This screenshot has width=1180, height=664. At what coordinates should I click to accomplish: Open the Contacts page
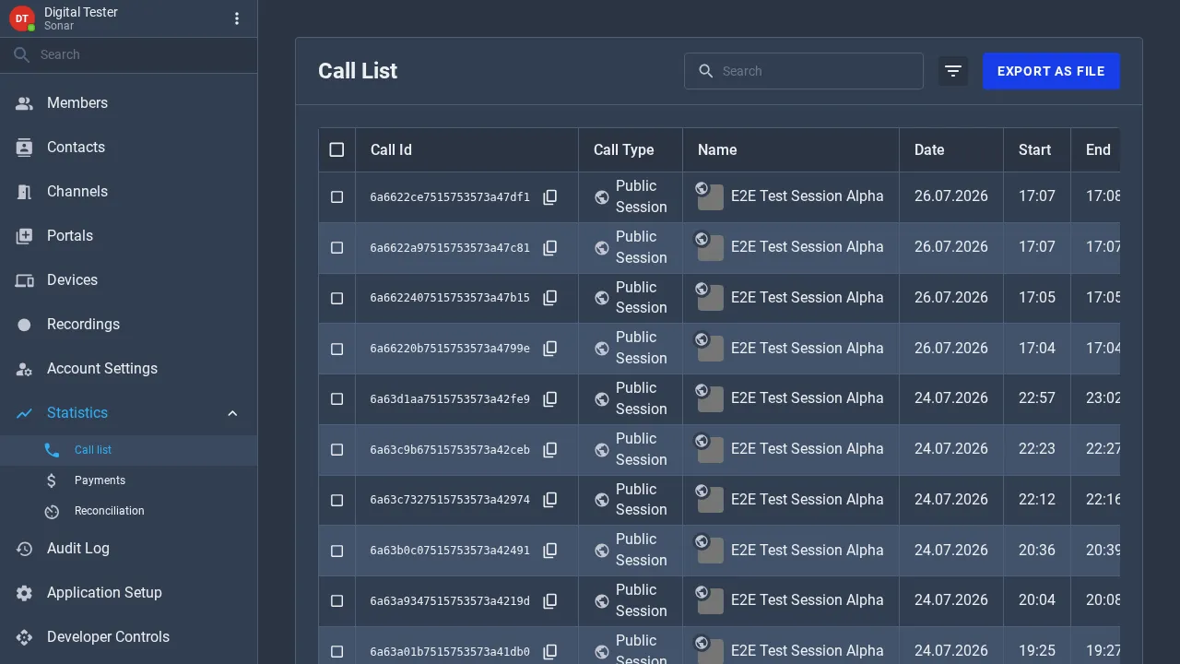click(129, 148)
